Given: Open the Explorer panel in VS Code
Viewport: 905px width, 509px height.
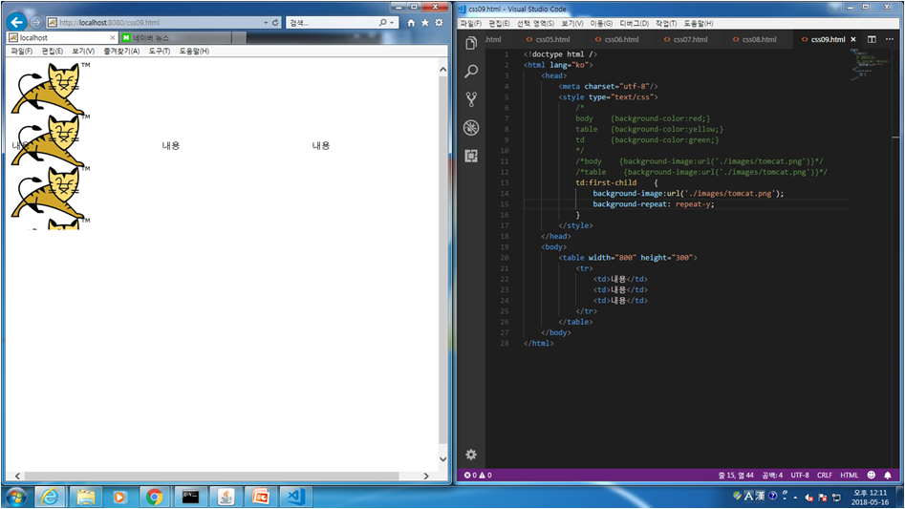Looking at the screenshot, I should (471, 43).
